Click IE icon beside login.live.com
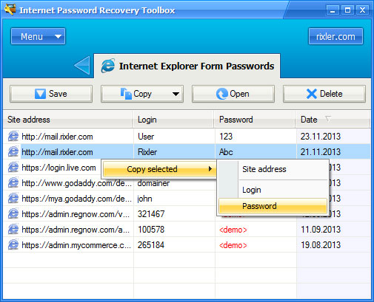The height and width of the screenshot is (302, 374). tap(13, 168)
